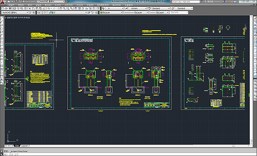This screenshot has height=156, width=257.
Task: Click the green layer 0 color square
Action: (x=52, y=13)
